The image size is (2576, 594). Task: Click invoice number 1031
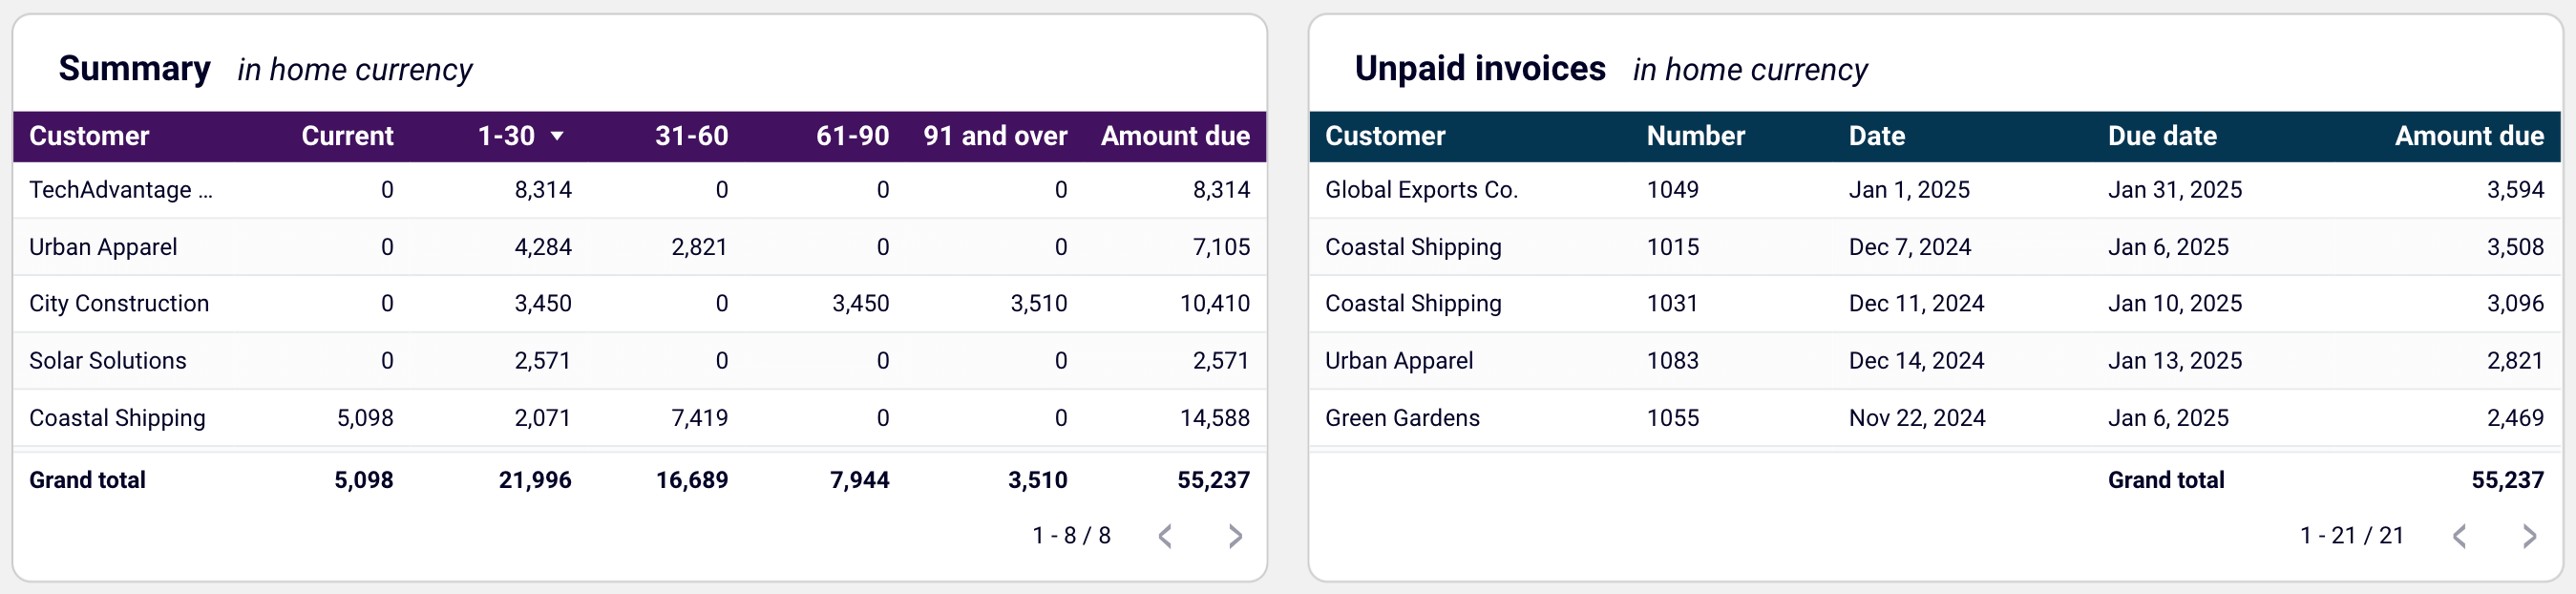tap(1672, 303)
